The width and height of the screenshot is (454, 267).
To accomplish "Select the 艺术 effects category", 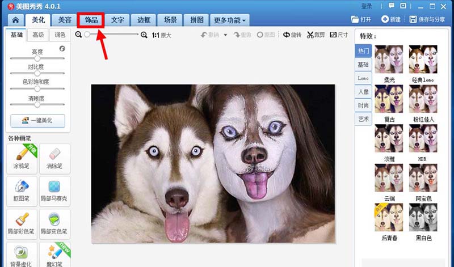I will (x=363, y=119).
